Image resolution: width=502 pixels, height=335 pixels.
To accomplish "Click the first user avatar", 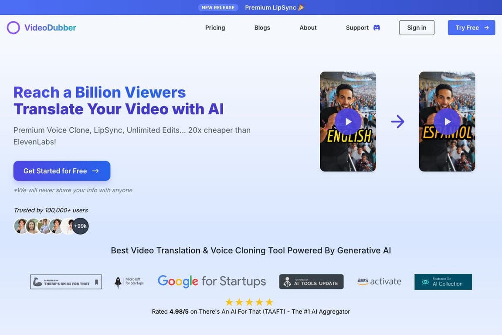I will coord(21,226).
